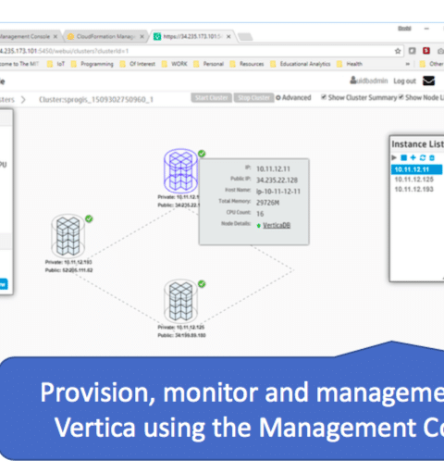Start instance with the play icon in Instance List
This screenshot has height=473, width=444.
click(x=394, y=157)
